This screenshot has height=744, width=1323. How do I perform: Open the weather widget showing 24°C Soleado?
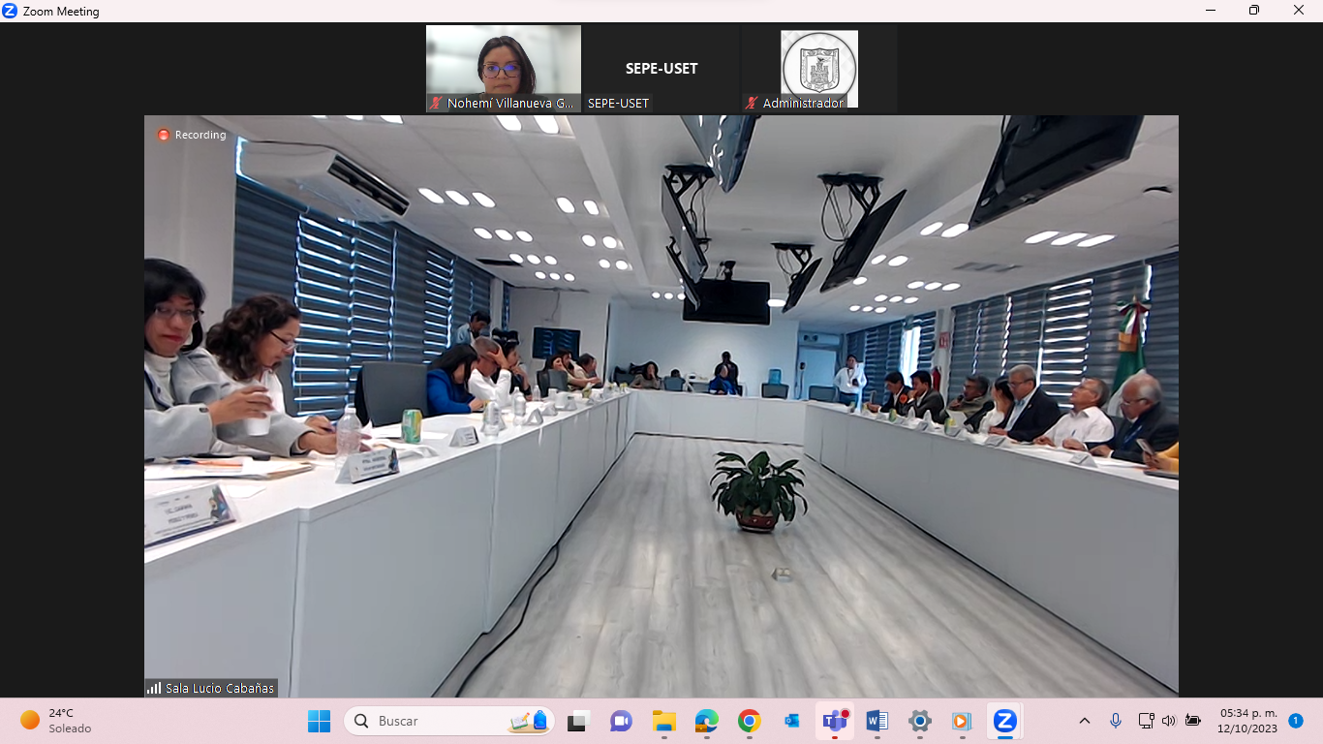click(x=56, y=721)
